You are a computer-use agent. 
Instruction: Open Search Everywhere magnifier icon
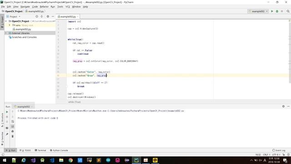coord(288,11)
